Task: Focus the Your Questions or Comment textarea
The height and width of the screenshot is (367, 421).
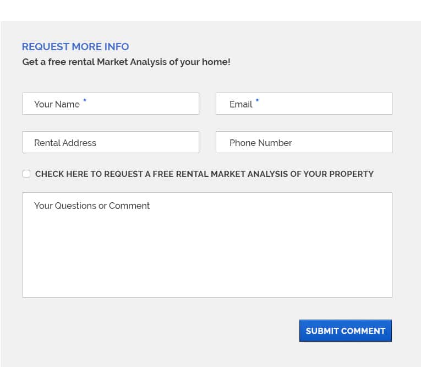Action: pos(207,245)
